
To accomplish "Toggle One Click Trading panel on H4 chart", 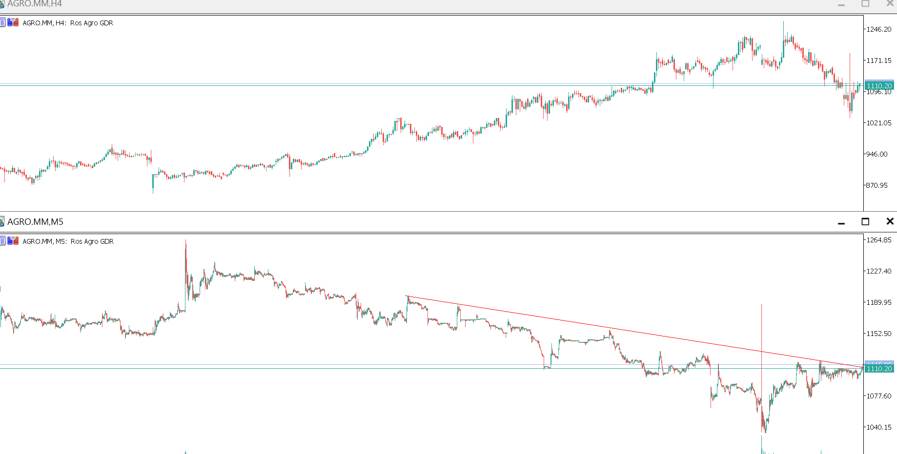I will click(x=13, y=22).
